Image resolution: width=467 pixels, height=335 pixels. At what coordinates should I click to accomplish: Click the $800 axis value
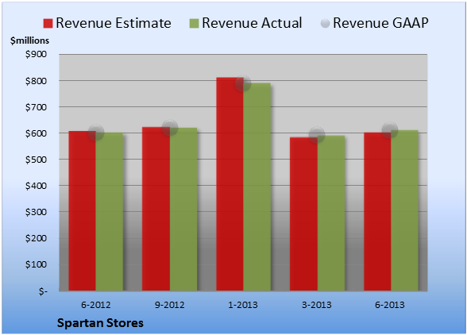(x=36, y=81)
